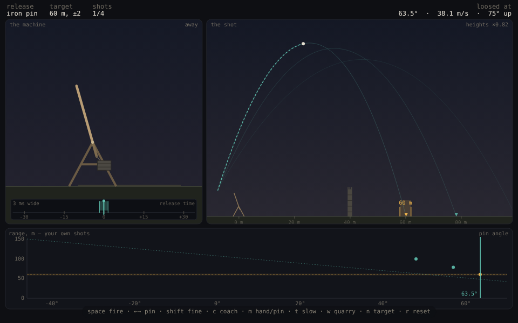This screenshot has height=323, width=518.
Task: Click the '+15' tick on release time scale
Action: (144, 217)
